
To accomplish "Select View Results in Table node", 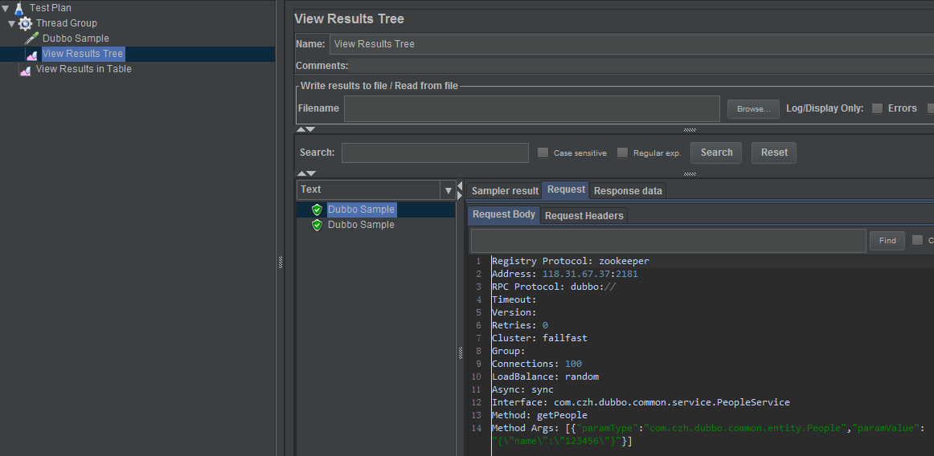I will 84,69.
